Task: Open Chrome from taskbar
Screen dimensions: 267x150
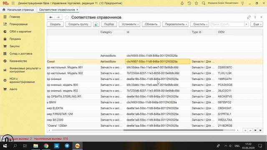Action: pos(46,146)
